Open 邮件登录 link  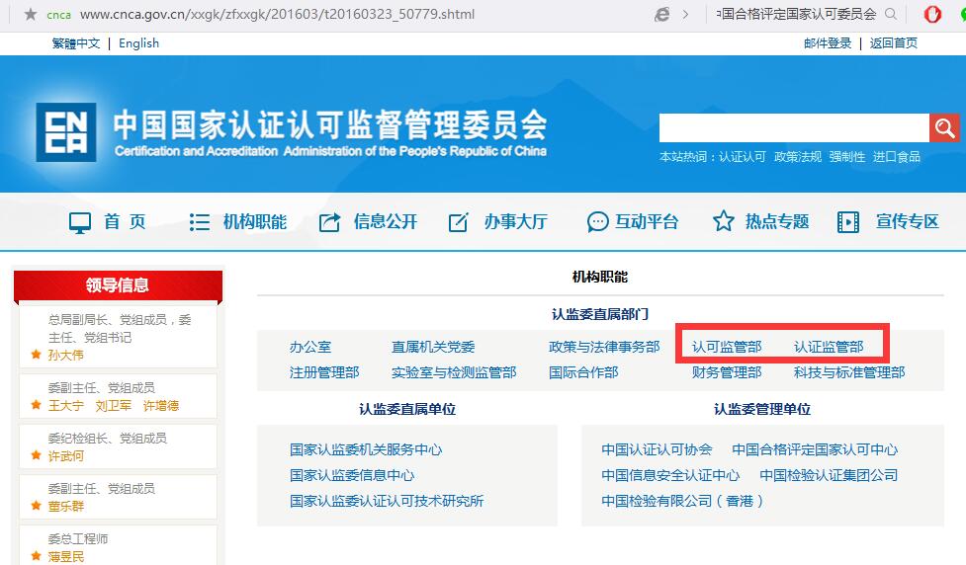tap(828, 43)
